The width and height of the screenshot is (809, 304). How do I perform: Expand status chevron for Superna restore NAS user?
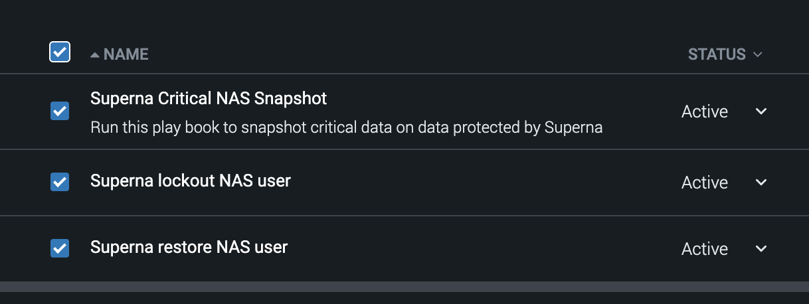[x=761, y=249]
